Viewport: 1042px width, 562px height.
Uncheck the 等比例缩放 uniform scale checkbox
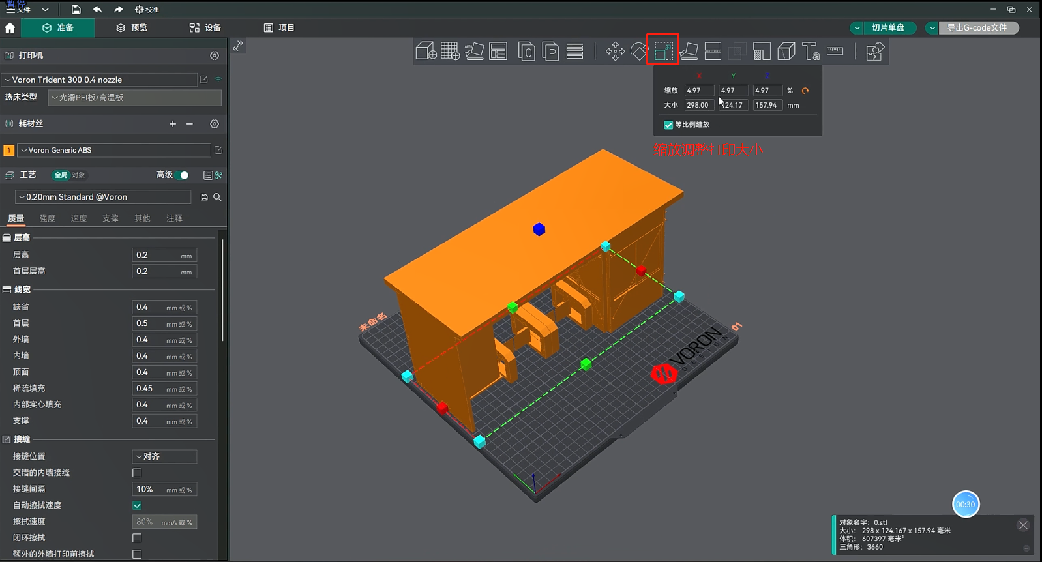(x=668, y=125)
